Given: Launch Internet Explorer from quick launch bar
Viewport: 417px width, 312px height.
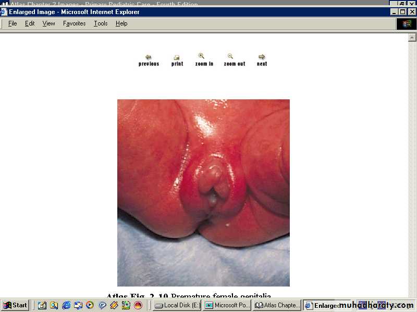Looking at the screenshot, I should pyautogui.click(x=66, y=305).
